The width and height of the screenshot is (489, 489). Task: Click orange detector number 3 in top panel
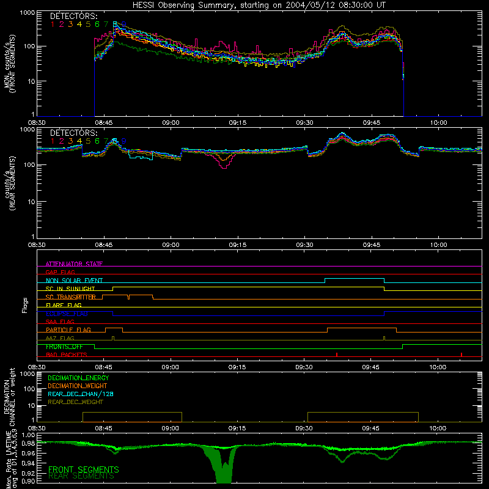tap(70, 24)
